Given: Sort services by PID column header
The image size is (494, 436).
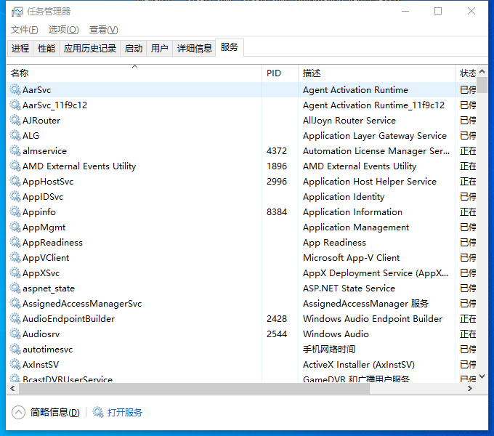Looking at the screenshot, I should [280, 73].
